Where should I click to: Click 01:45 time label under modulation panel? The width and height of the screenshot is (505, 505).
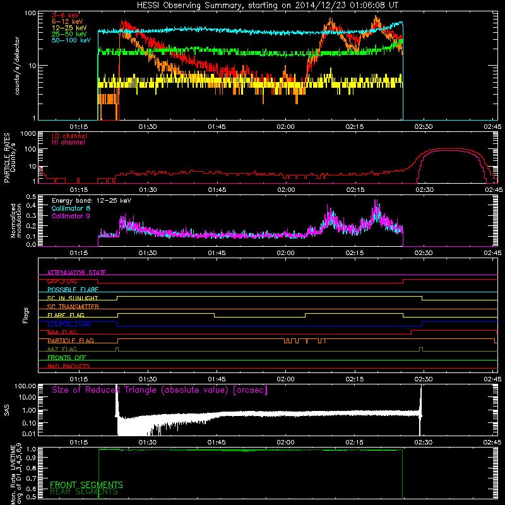217,253
